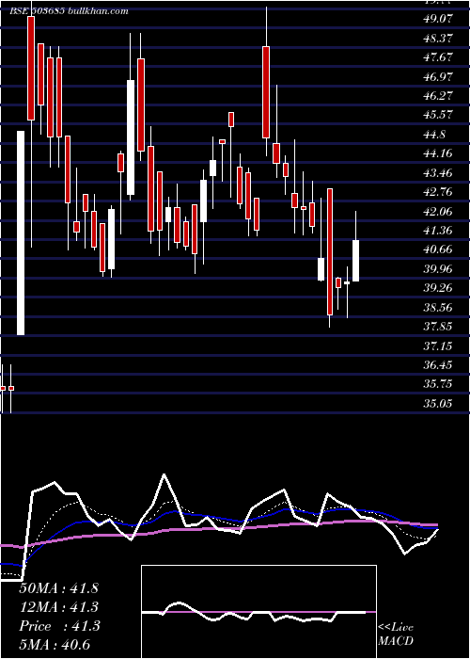Click the 12MA : 41.3 legend entry
Image resolution: width=470 pixels, height=659 pixels.
click(59, 607)
